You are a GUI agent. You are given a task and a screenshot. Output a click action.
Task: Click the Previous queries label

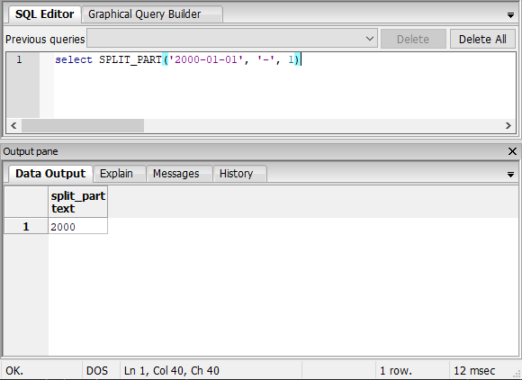tap(45, 40)
